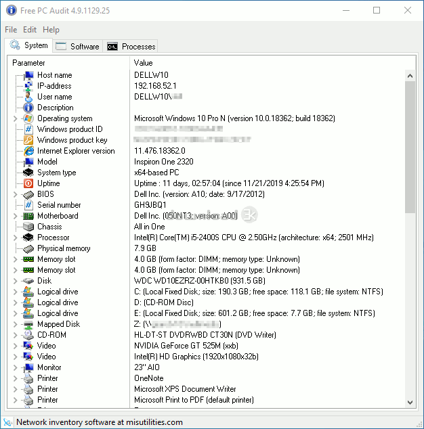Click the System type chip icon

pos(28,173)
